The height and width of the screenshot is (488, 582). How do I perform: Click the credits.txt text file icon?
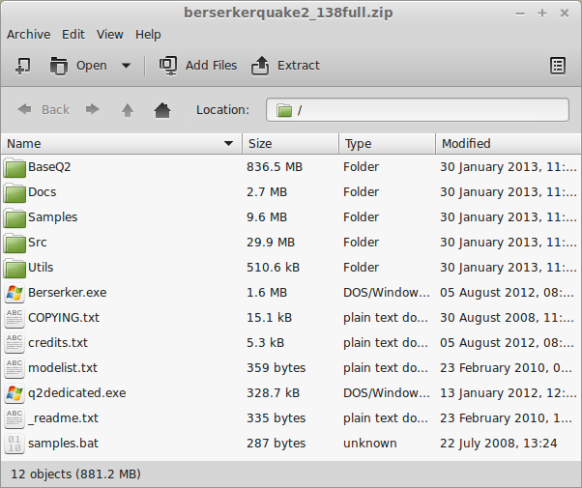[x=15, y=343]
